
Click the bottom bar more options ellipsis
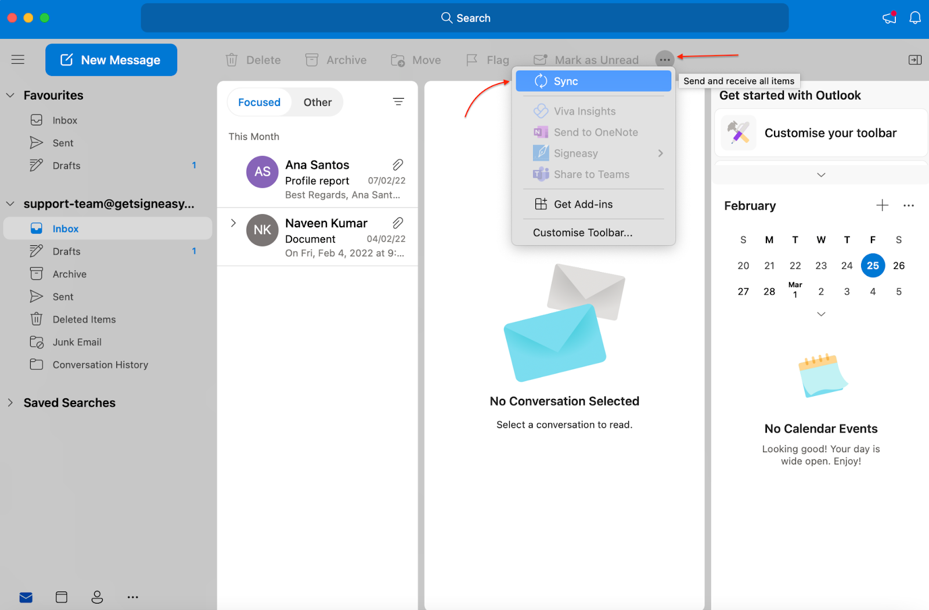pyautogui.click(x=133, y=597)
